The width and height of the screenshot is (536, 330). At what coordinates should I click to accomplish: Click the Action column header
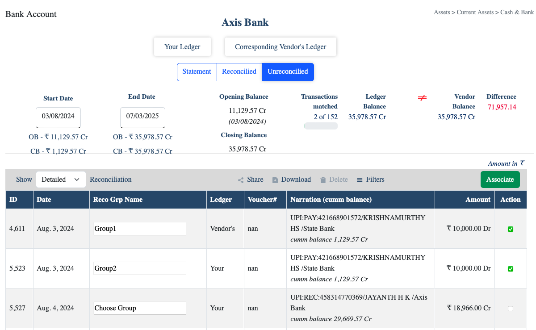point(511,200)
